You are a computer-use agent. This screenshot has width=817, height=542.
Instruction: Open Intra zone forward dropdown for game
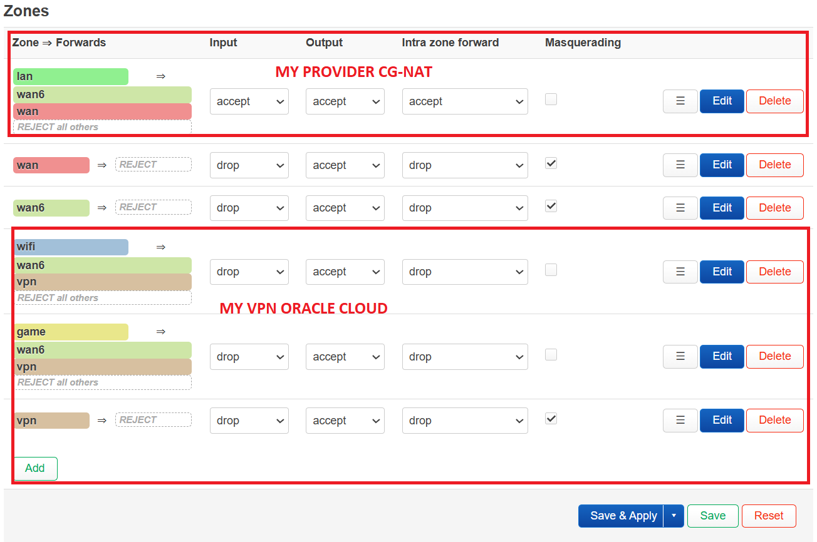[x=465, y=357]
